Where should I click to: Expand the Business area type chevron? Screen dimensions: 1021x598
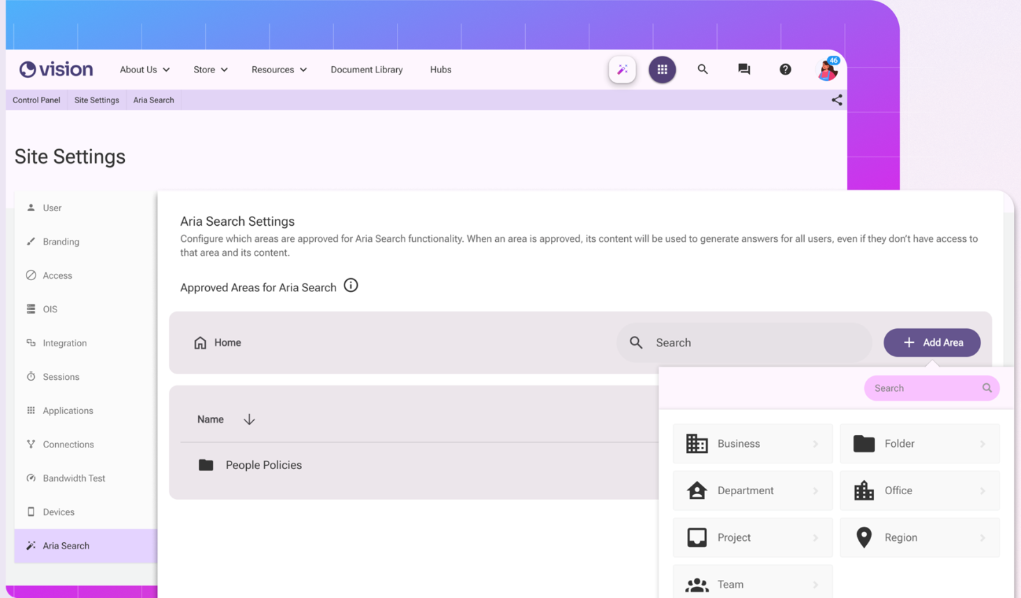pyautogui.click(x=815, y=444)
